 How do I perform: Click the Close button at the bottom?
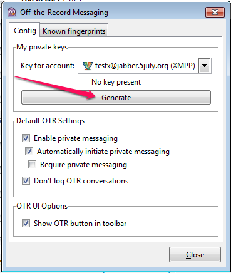coord(195,255)
